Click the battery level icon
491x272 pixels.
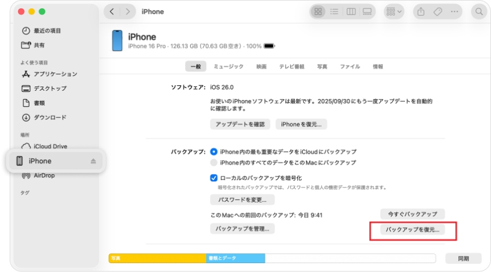coord(269,46)
